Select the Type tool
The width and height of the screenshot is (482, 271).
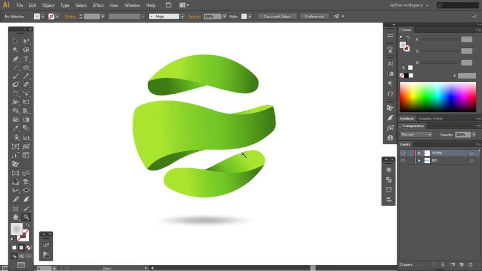click(26, 59)
